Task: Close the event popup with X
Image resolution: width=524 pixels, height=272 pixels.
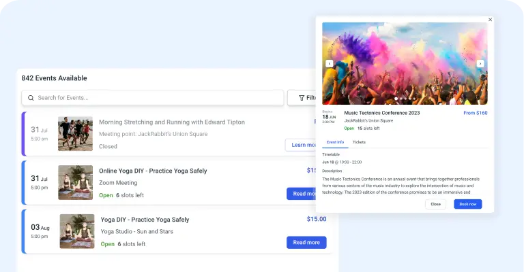Action: (x=491, y=20)
